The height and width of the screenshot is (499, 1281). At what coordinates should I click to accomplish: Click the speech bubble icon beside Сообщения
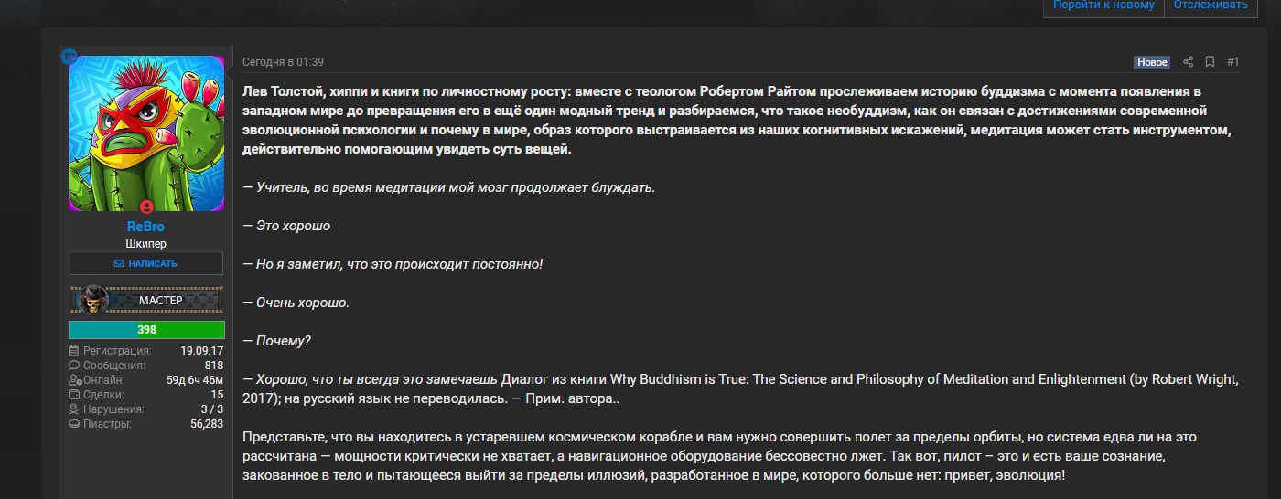click(x=74, y=366)
